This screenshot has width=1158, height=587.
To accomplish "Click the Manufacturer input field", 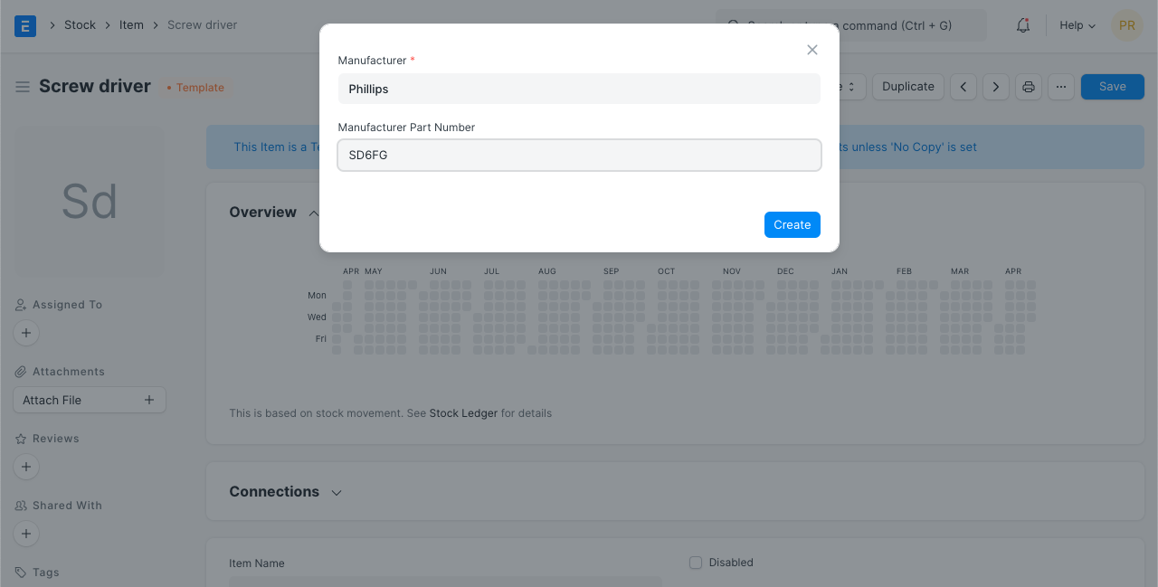I will (579, 89).
